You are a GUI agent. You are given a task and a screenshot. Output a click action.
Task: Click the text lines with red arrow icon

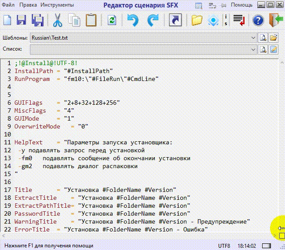pyautogui.click(x=239, y=20)
